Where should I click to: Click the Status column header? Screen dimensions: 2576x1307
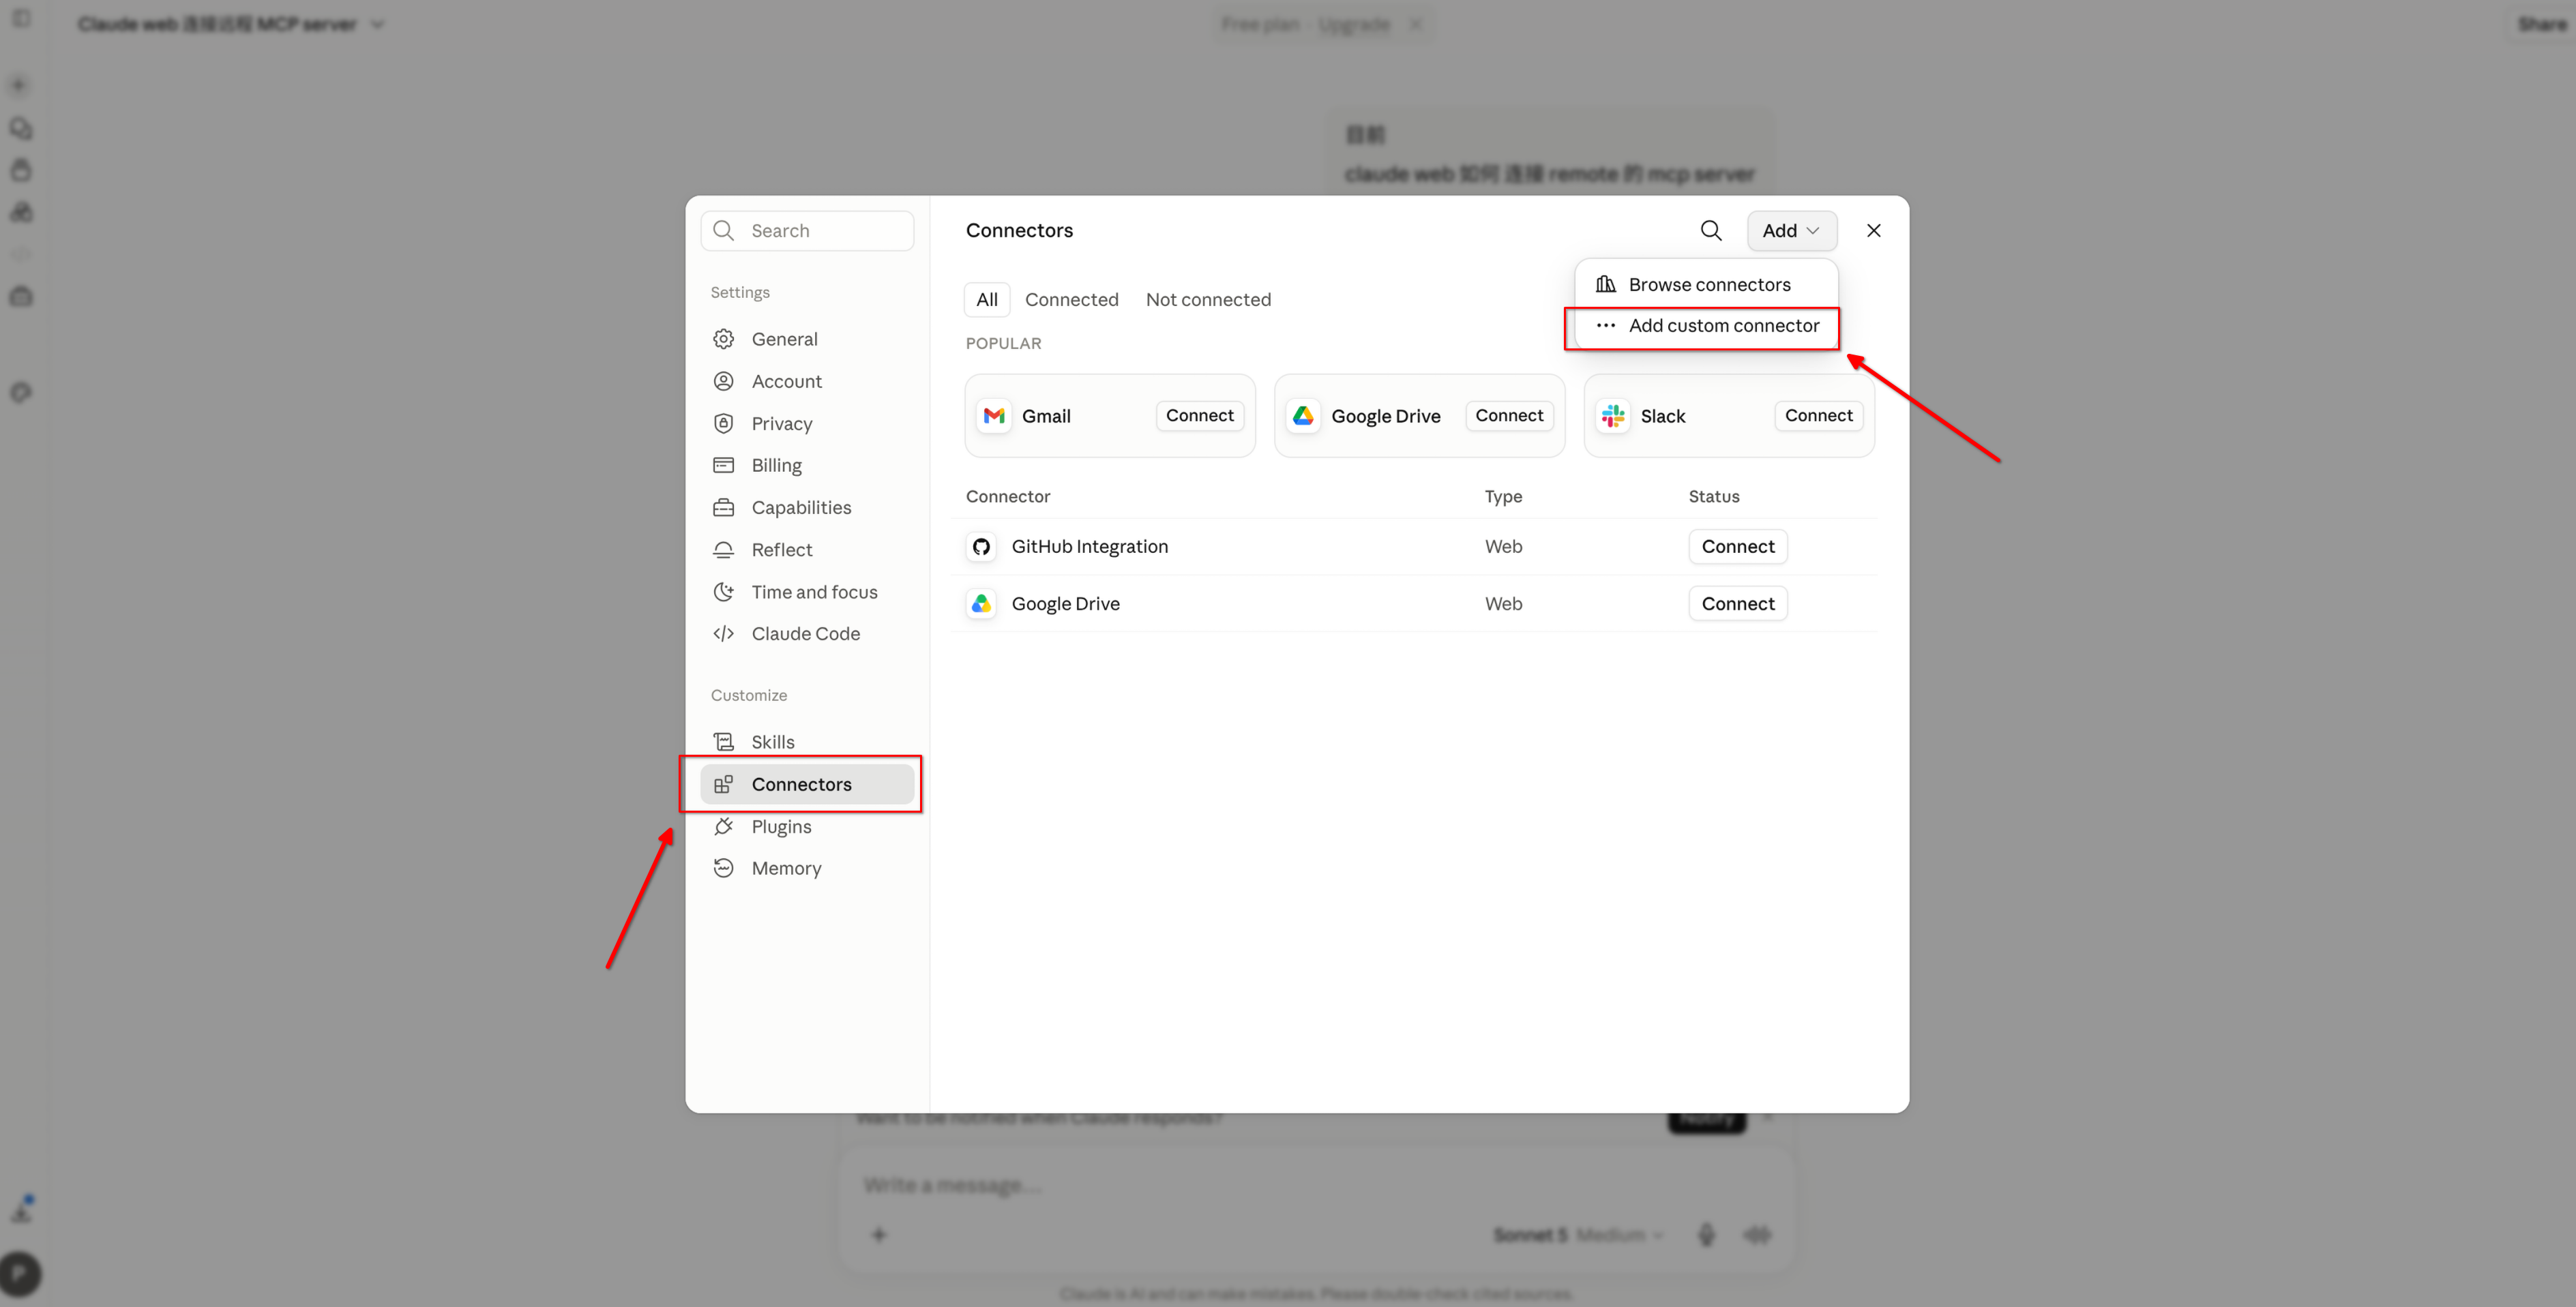tap(1714, 497)
